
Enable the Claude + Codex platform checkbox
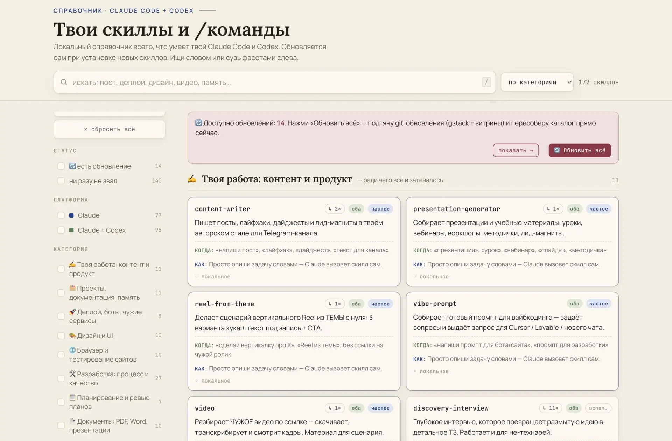pos(61,230)
